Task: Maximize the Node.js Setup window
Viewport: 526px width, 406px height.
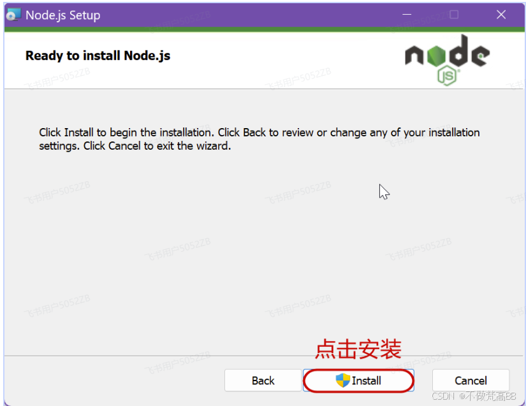Action: [454, 15]
